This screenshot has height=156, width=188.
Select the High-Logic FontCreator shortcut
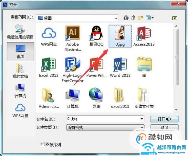[73, 64]
